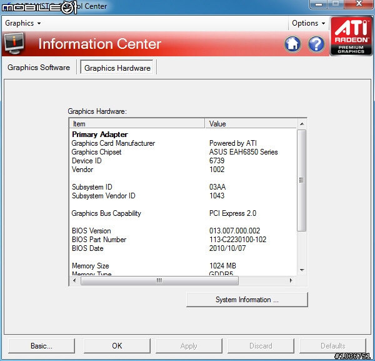
Task: Click the horizontal scrollbar right arrow
Action: click(291, 280)
